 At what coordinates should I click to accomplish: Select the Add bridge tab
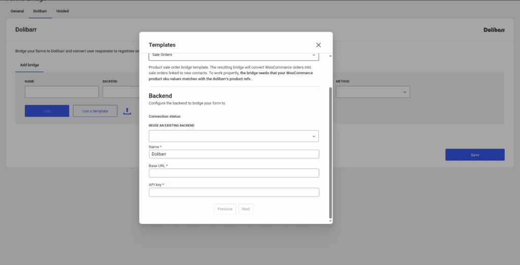[x=29, y=65]
